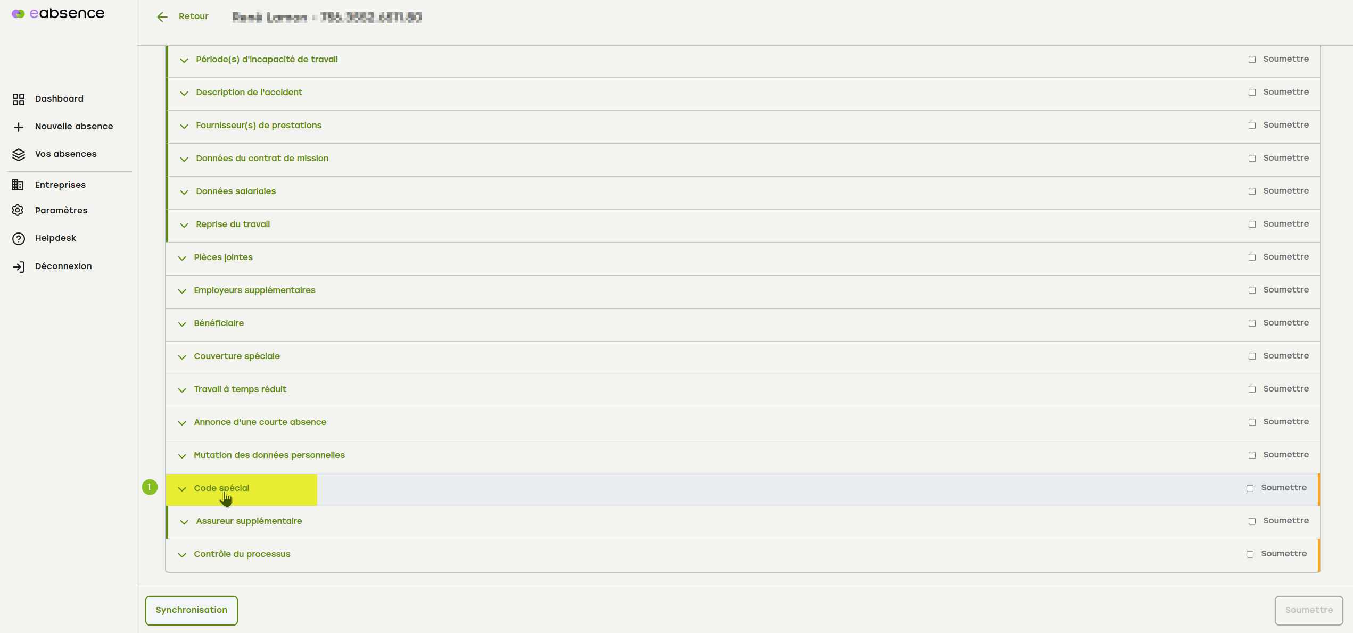Screen dimensions: 1353x633
Task: Click the Nouvelle absence plus icon
Action: (19, 127)
